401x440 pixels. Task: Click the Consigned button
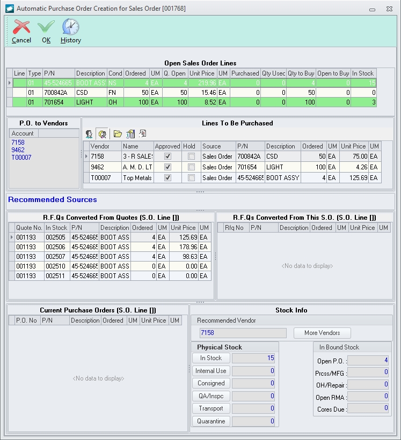click(x=211, y=383)
